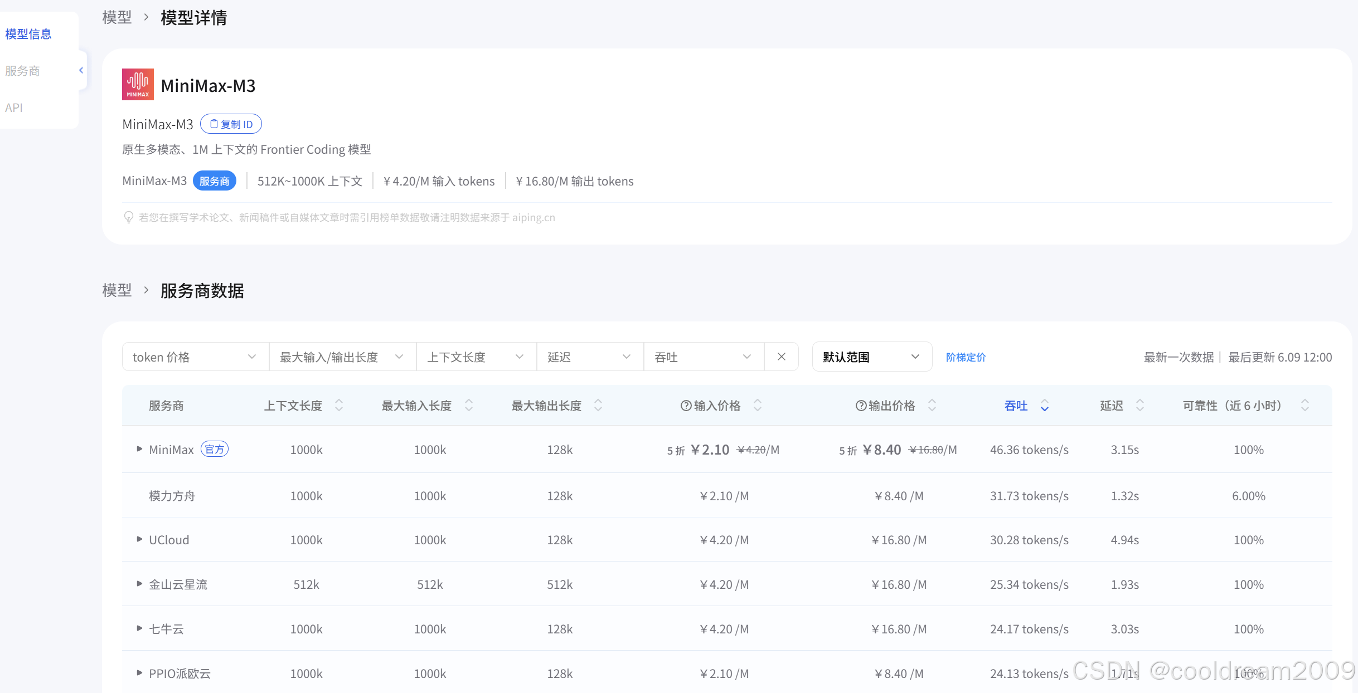Click the MiniMax logo icon

[x=138, y=85]
